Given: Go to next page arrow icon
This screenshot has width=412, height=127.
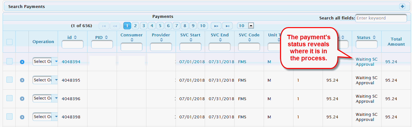Looking at the screenshot, I should (x=216, y=26).
